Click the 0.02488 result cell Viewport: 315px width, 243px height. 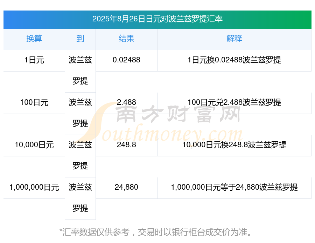click(x=126, y=60)
